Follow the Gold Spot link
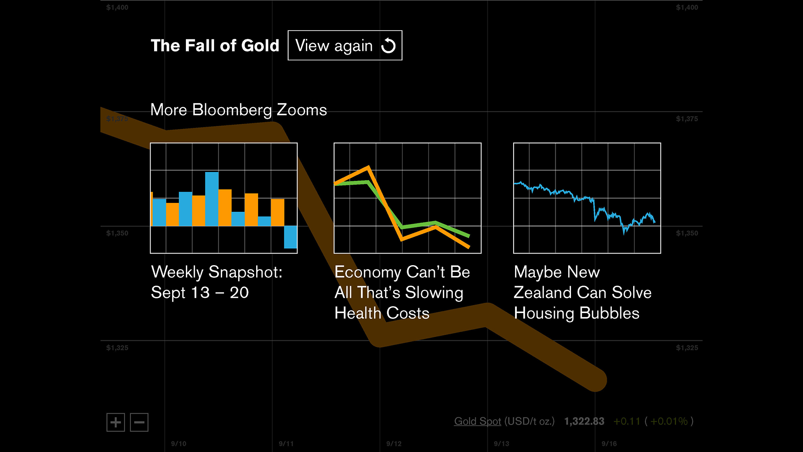 pyautogui.click(x=477, y=421)
